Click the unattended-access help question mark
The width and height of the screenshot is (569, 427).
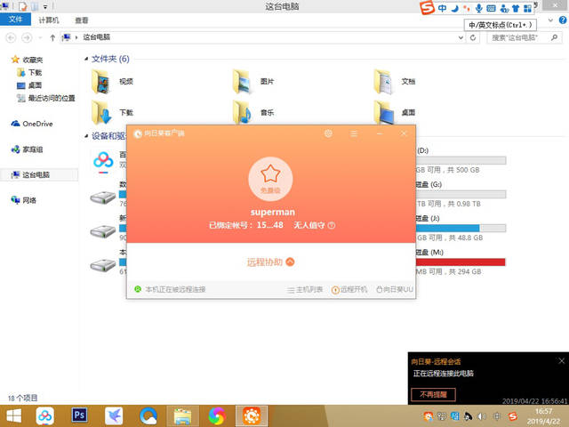(332, 225)
